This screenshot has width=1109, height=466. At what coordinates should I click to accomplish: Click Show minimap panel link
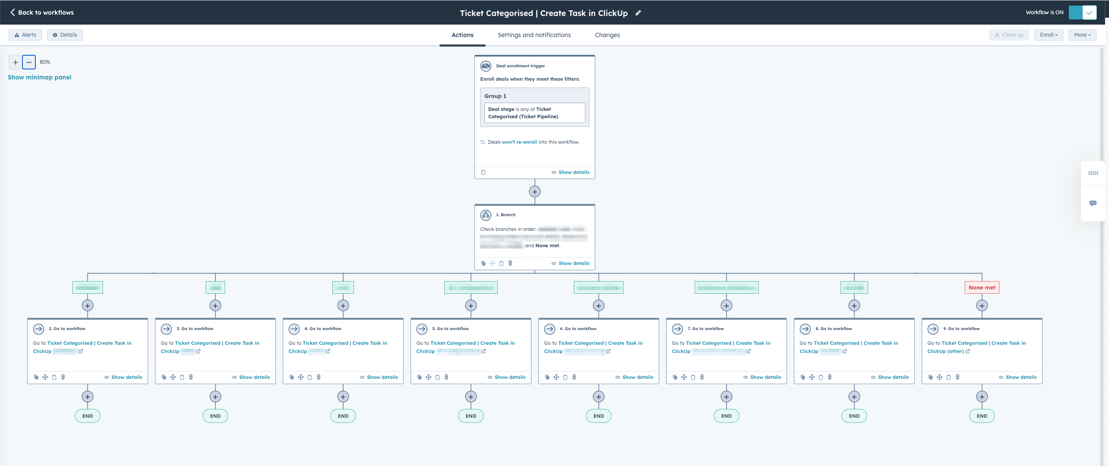point(40,77)
